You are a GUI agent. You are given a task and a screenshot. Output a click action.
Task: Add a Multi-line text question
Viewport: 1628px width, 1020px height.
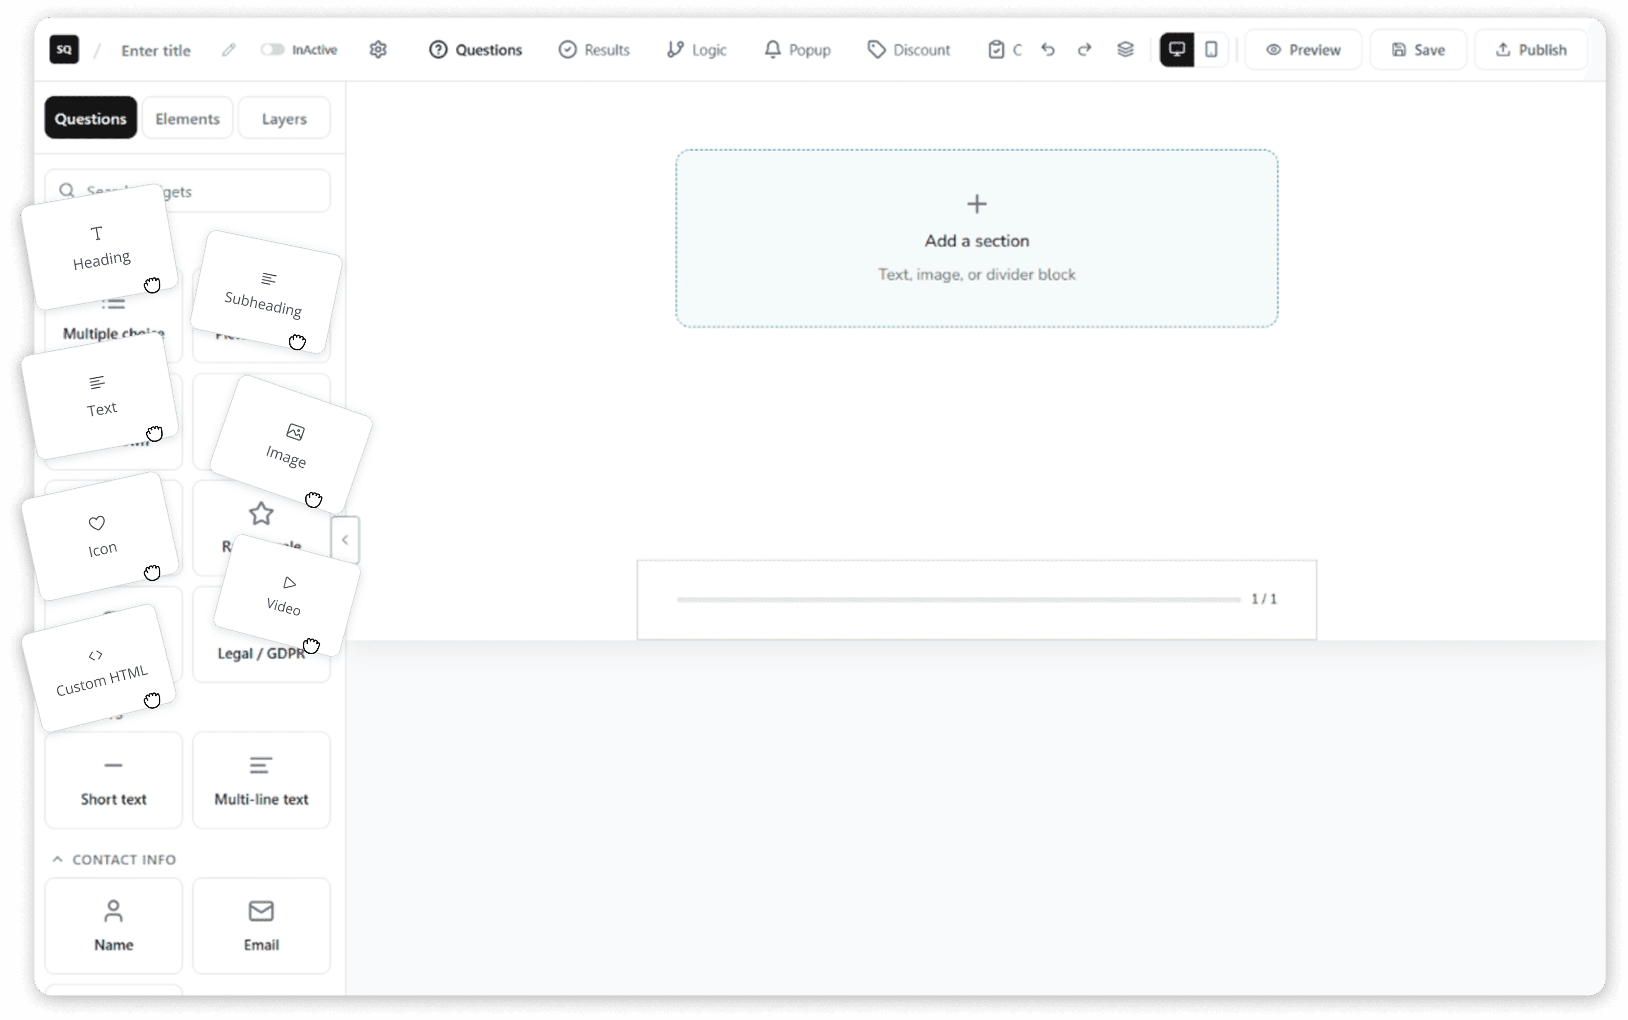[x=261, y=780]
